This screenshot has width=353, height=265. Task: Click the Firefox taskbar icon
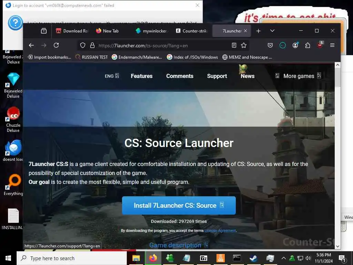153,258
